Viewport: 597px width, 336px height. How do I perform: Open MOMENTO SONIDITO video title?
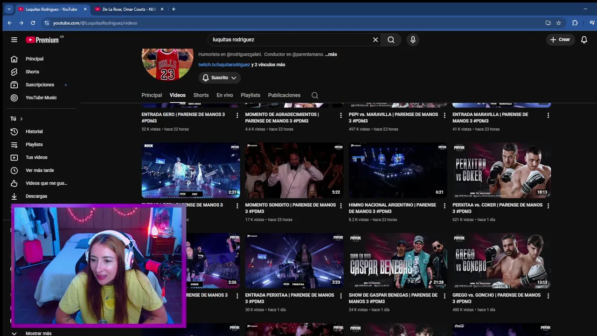pyautogui.click(x=290, y=208)
